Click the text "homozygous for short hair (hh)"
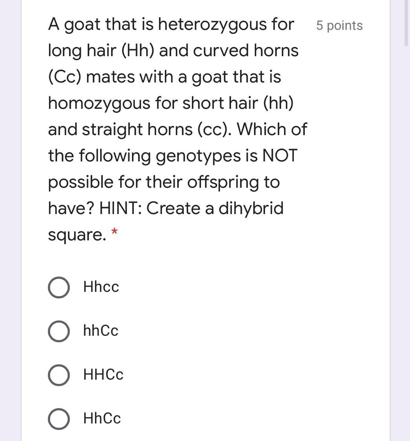 tap(171, 103)
